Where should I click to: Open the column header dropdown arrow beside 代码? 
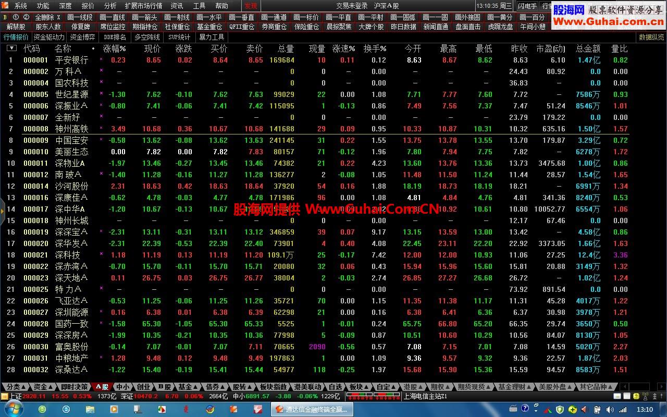[x=11, y=48]
